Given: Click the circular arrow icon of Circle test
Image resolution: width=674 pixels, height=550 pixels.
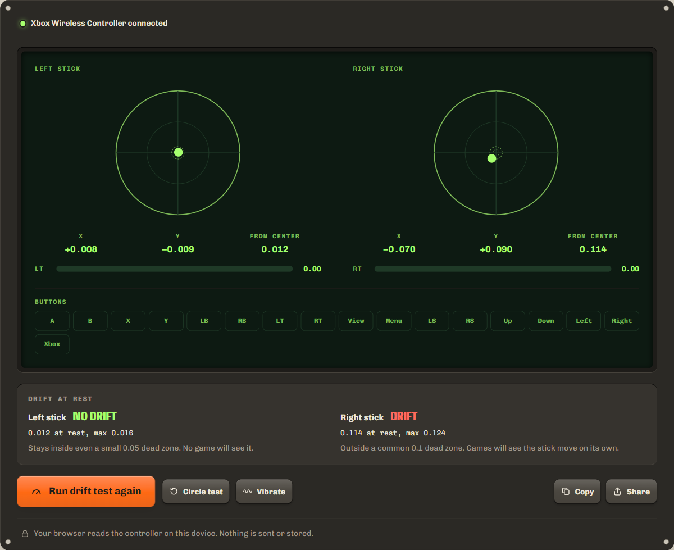Looking at the screenshot, I should coord(174,492).
